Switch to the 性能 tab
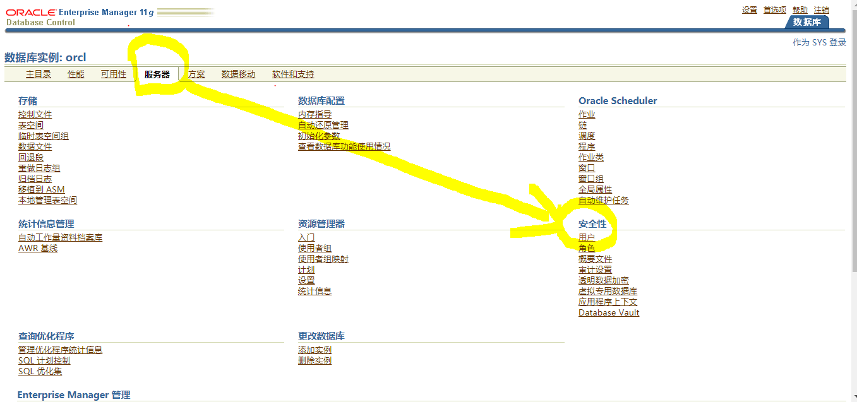857x402 pixels. 76,74
